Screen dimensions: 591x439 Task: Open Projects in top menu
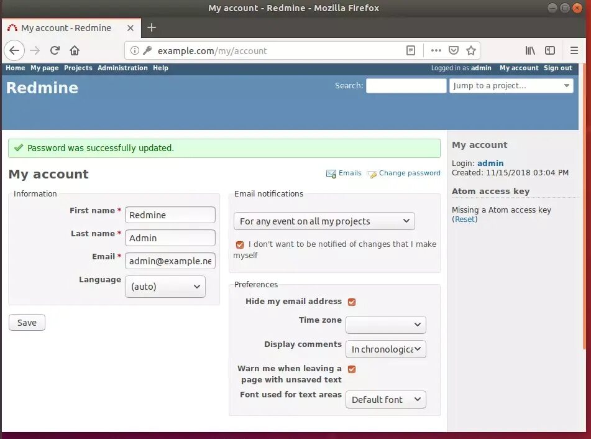(78, 68)
